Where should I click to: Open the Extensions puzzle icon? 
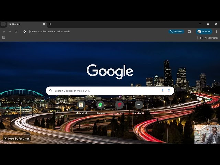pyautogui.click(x=189, y=32)
